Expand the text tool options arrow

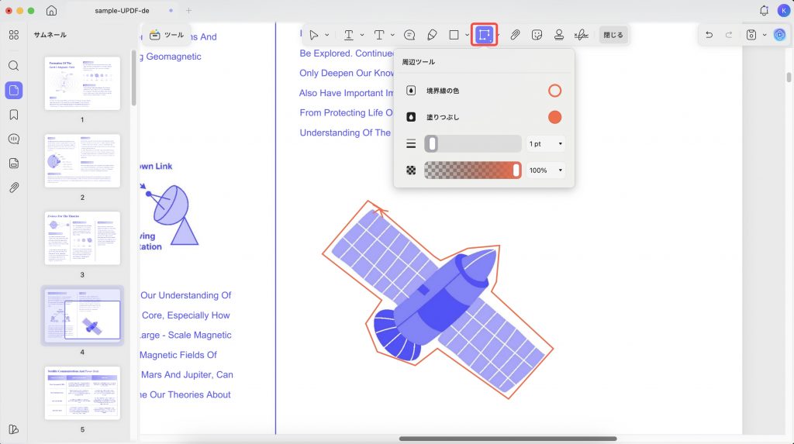392,35
